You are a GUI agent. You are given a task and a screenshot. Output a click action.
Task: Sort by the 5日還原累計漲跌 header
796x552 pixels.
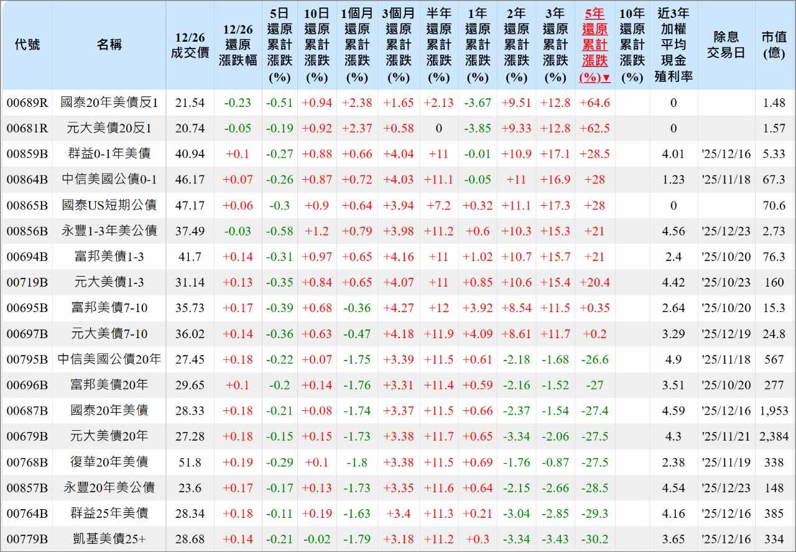point(279,45)
